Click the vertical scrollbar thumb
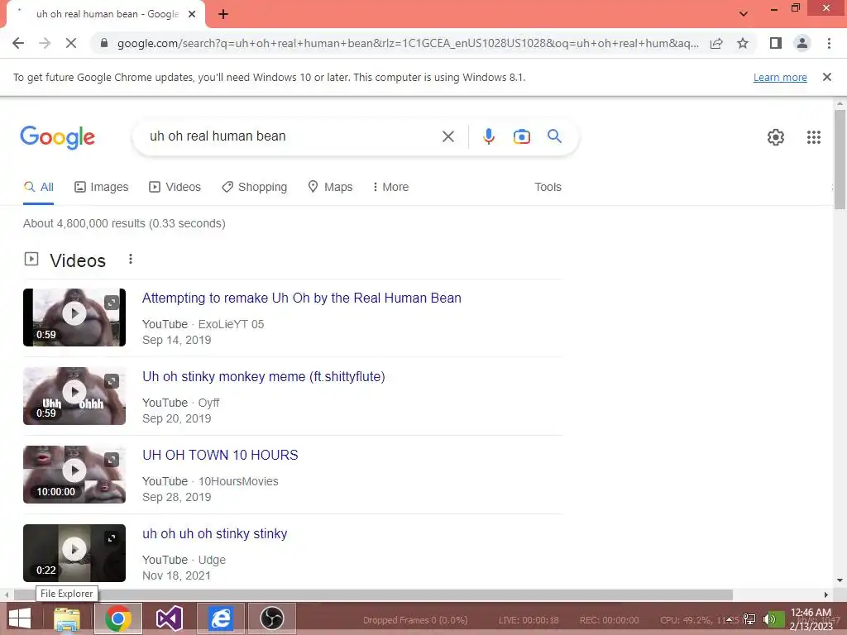The image size is (847, 635). (840, 159)
